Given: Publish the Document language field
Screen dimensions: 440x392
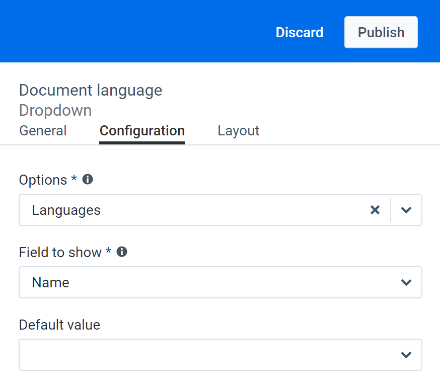Looking at the screenshot, I should pos(381,32).
